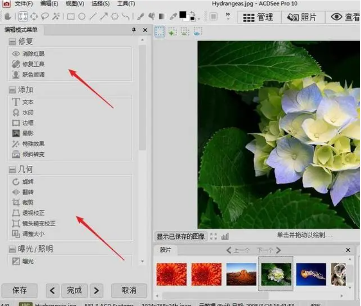Click the 完成 button

(74, 290)
